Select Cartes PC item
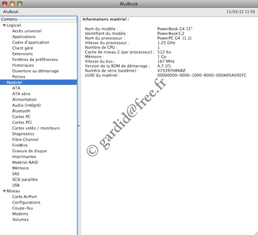The height and width of the screenshot is (235, 258). [x=21, y=117]
